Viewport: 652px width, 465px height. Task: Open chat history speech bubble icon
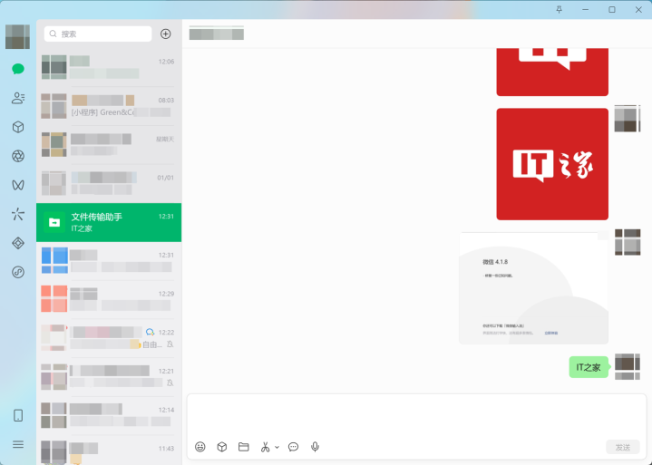[x=293, y=447]
